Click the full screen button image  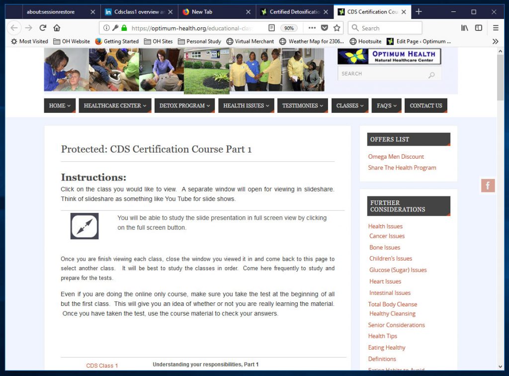85,226
